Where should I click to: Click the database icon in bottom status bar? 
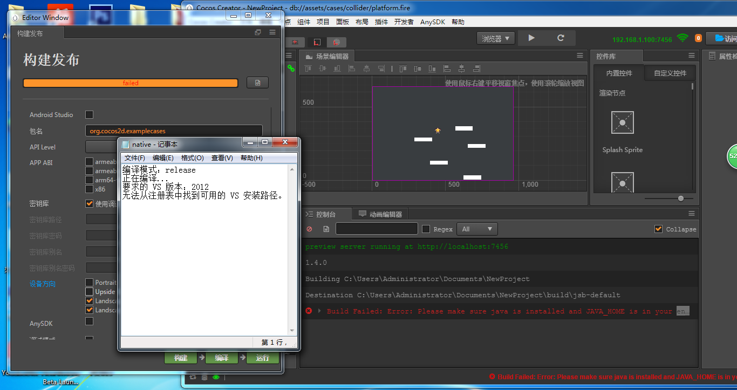click(x=204, y=377)
